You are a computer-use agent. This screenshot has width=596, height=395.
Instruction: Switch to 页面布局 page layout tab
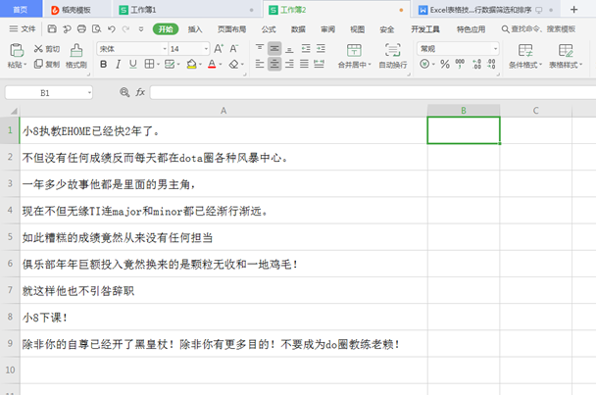point(231,28)
